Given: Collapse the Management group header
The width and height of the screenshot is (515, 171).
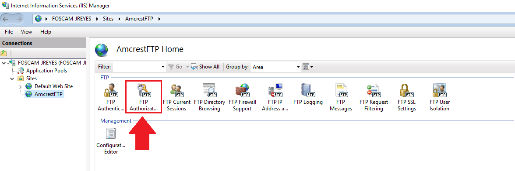Looking at the screenshot, I should [x=116, y=121].
